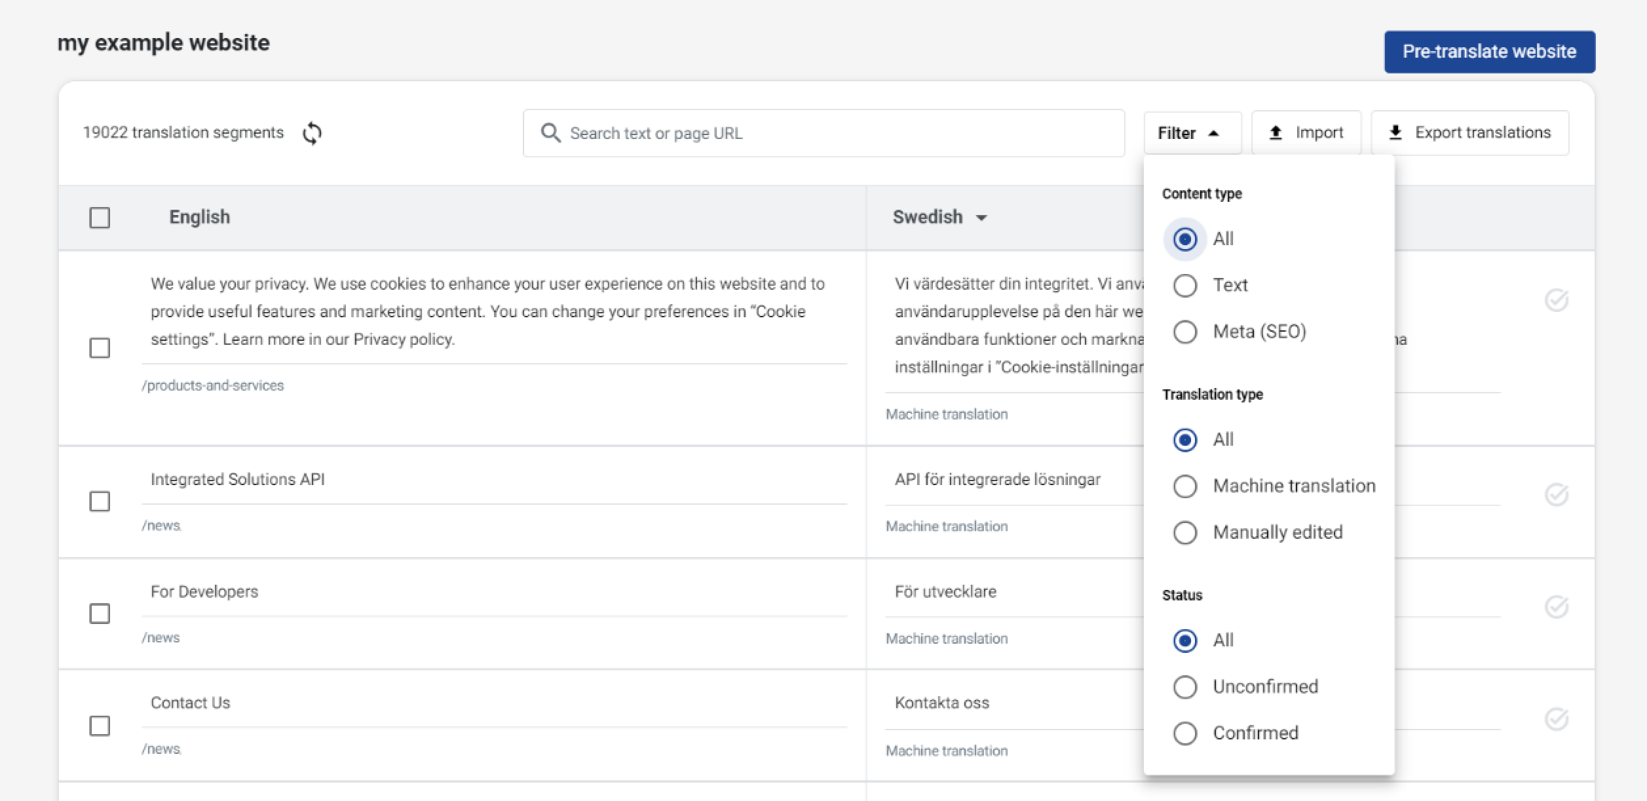The width and height of the screenshot is (1647, 801).
Task: Click Machine translation label under Kontakta oss
Action: pos(947,751)
